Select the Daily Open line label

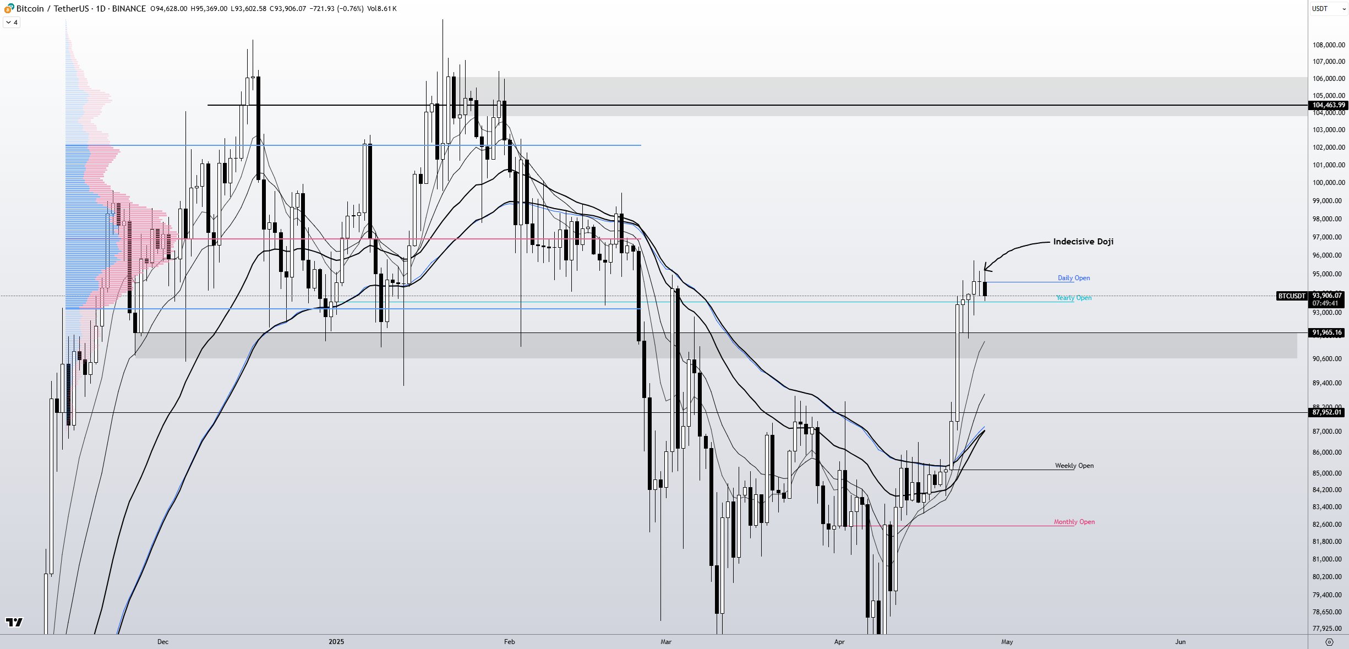point(1073,278)
